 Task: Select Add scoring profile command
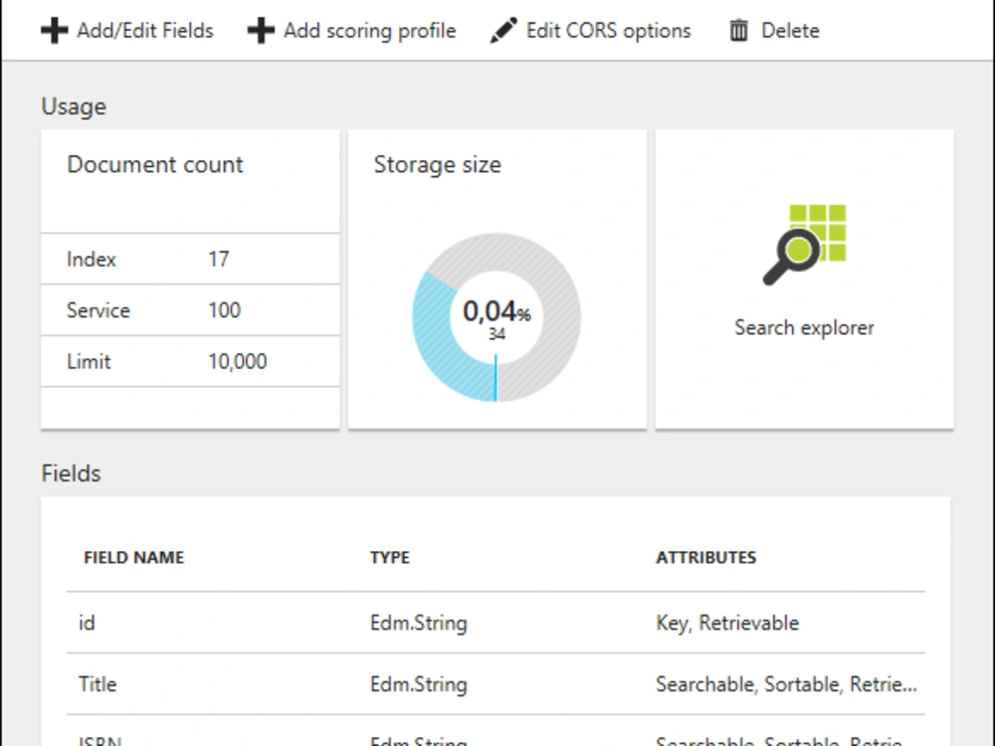tap(369, 31)
